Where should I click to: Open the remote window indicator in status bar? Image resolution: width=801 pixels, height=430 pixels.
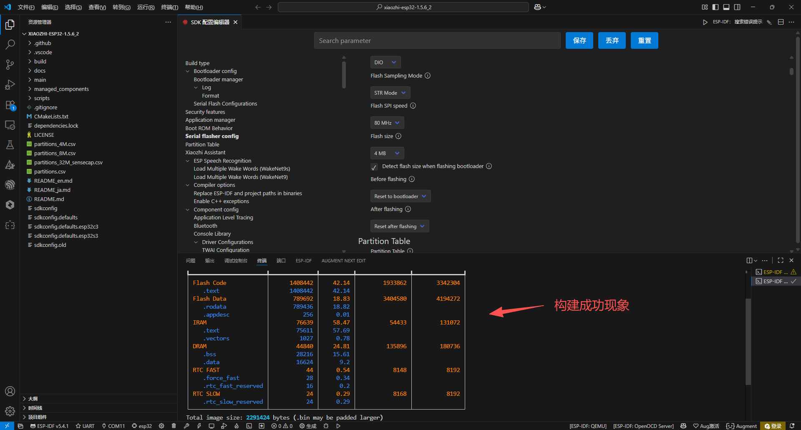click(7, 426)
